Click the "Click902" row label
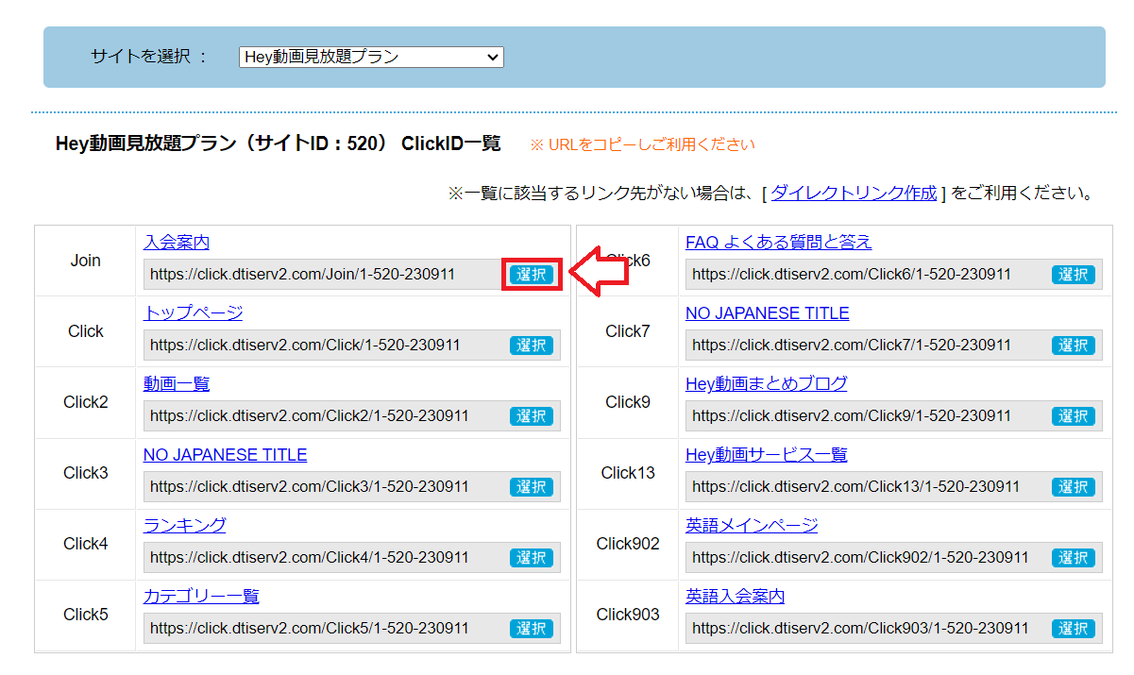1134x675 pixels. point(628,544)
